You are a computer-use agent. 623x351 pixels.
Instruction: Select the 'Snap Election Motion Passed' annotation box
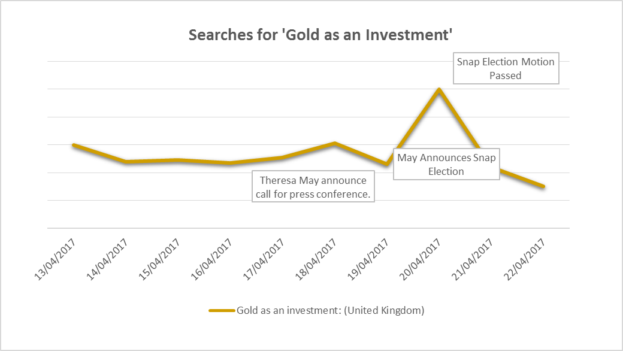(506, 68)
